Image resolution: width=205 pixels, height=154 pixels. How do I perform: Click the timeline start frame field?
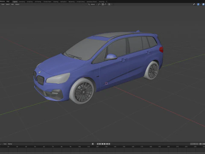point(204,144)
